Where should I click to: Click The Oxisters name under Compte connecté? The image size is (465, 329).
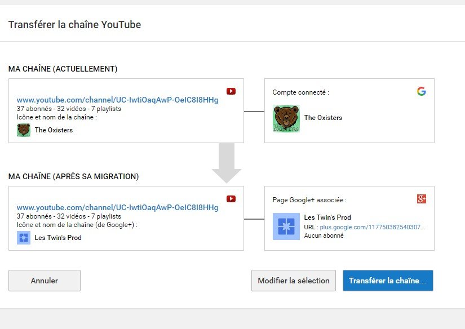pos(323,118)
